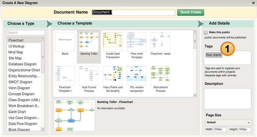
Task: Click template gallery scroll down arrow
Action: pos(195,95)
